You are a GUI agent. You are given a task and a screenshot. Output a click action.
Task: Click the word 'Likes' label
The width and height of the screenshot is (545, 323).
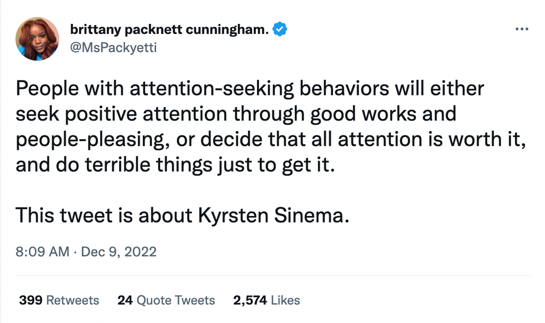pos(285,300)
